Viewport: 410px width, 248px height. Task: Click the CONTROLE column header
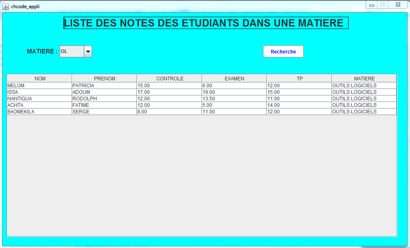click(169, 79)
